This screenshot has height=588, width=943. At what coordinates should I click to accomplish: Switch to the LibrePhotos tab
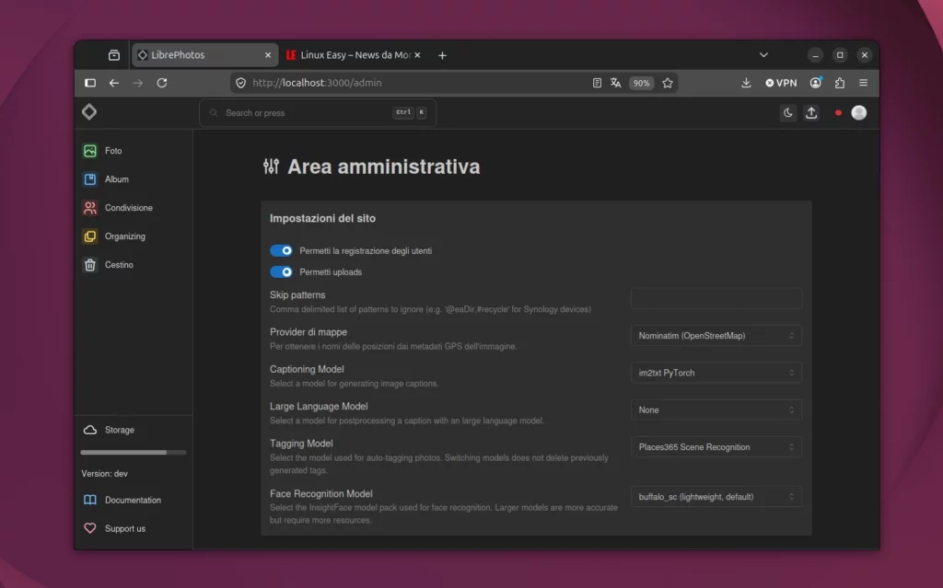[x=204, y=54]
